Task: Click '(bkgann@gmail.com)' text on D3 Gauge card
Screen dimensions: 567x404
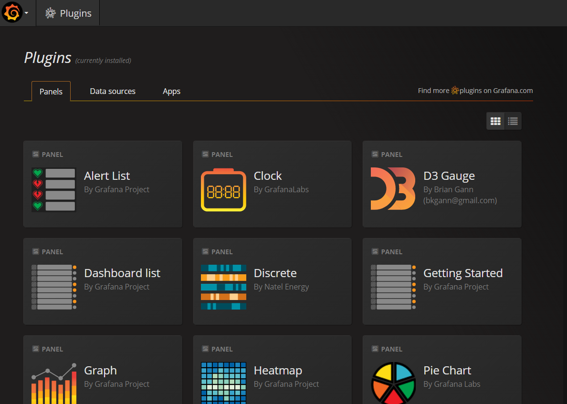Action: click(x=460, y=200)
